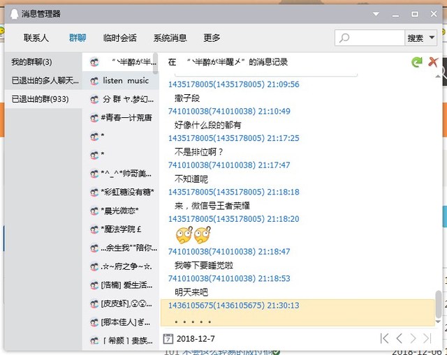Switch to the 联系人 tab
Image resolution: width=447 pixels, height=355 pixels.
pos(36,38)
